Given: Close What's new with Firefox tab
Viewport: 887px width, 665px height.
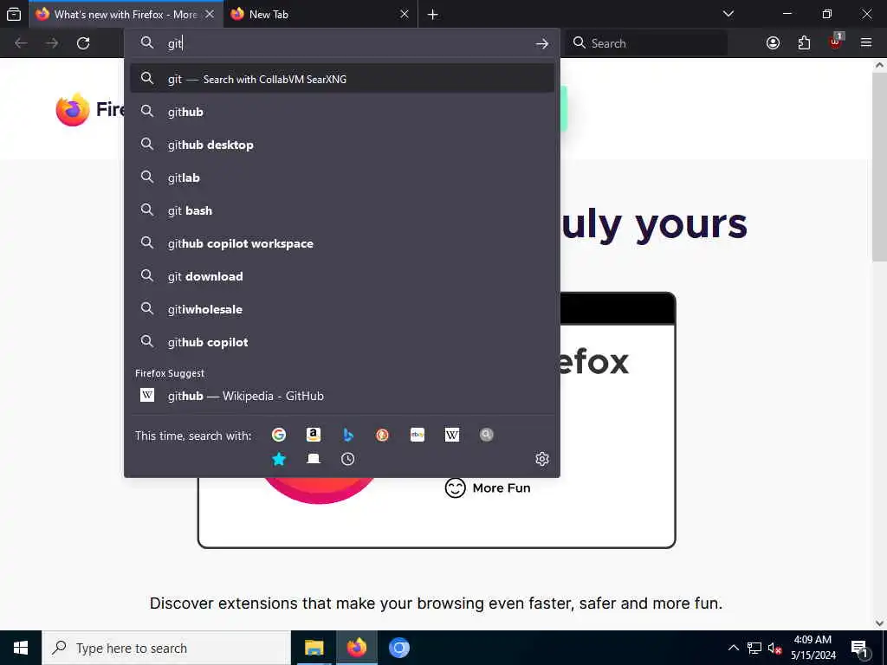Looking at the screenshot, I should (x=210, y=14).
